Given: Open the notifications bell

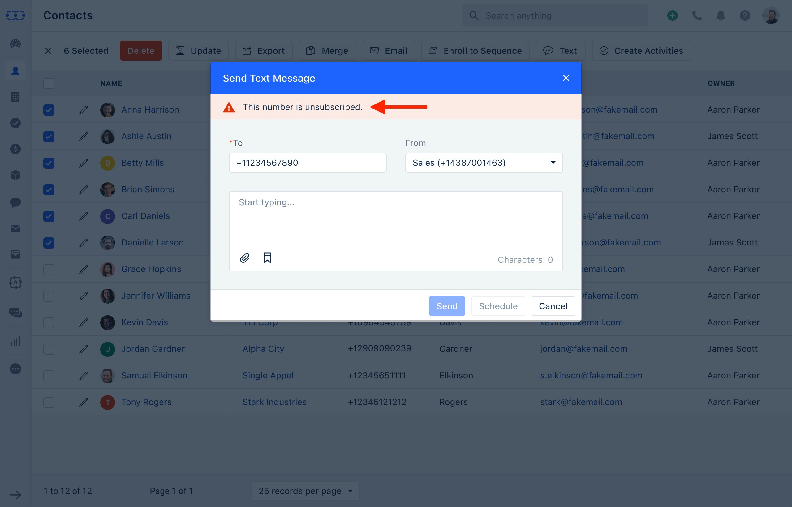Looking at the screenshot, I should pos(721,15).
